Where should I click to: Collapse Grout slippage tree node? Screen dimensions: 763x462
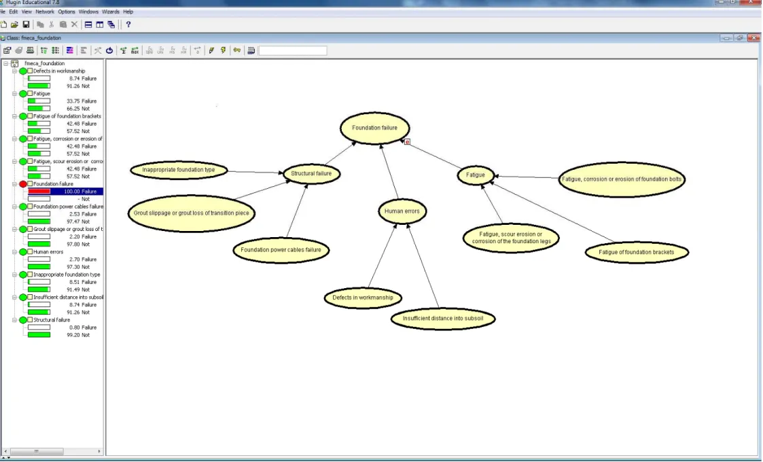click(14, 229)
